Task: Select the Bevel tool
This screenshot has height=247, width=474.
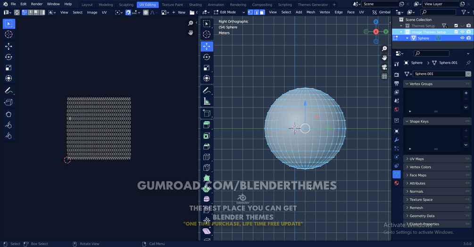Action: click(x=207, y=147)
